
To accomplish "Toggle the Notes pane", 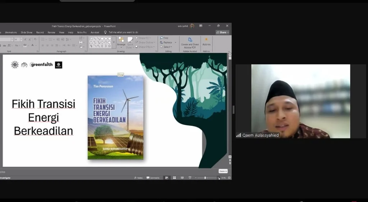I will [x=138, y=178].
